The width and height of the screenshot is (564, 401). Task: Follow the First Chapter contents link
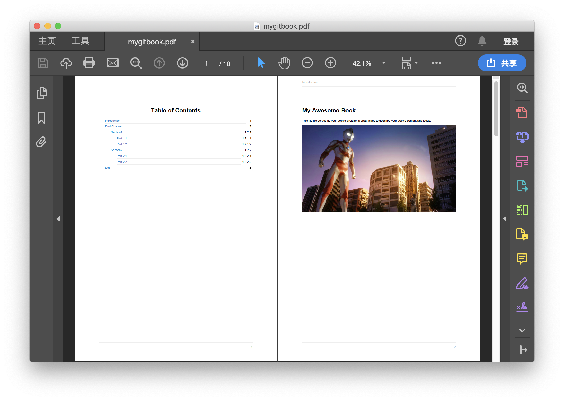point(113,126)
